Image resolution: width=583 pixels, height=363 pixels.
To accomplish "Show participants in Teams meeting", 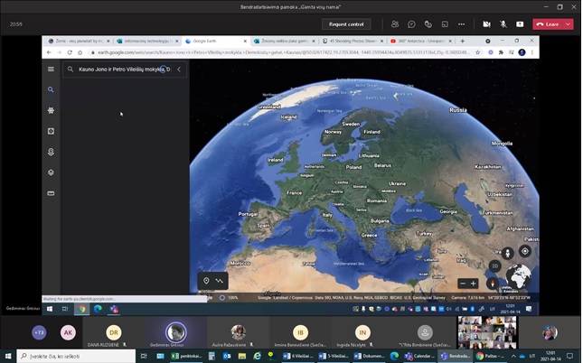I will (395, 24).
